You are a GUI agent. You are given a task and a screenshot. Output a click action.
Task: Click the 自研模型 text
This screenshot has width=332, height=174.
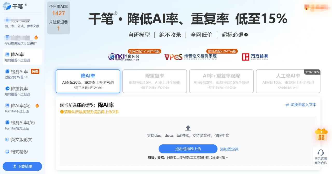coord(139,35)
